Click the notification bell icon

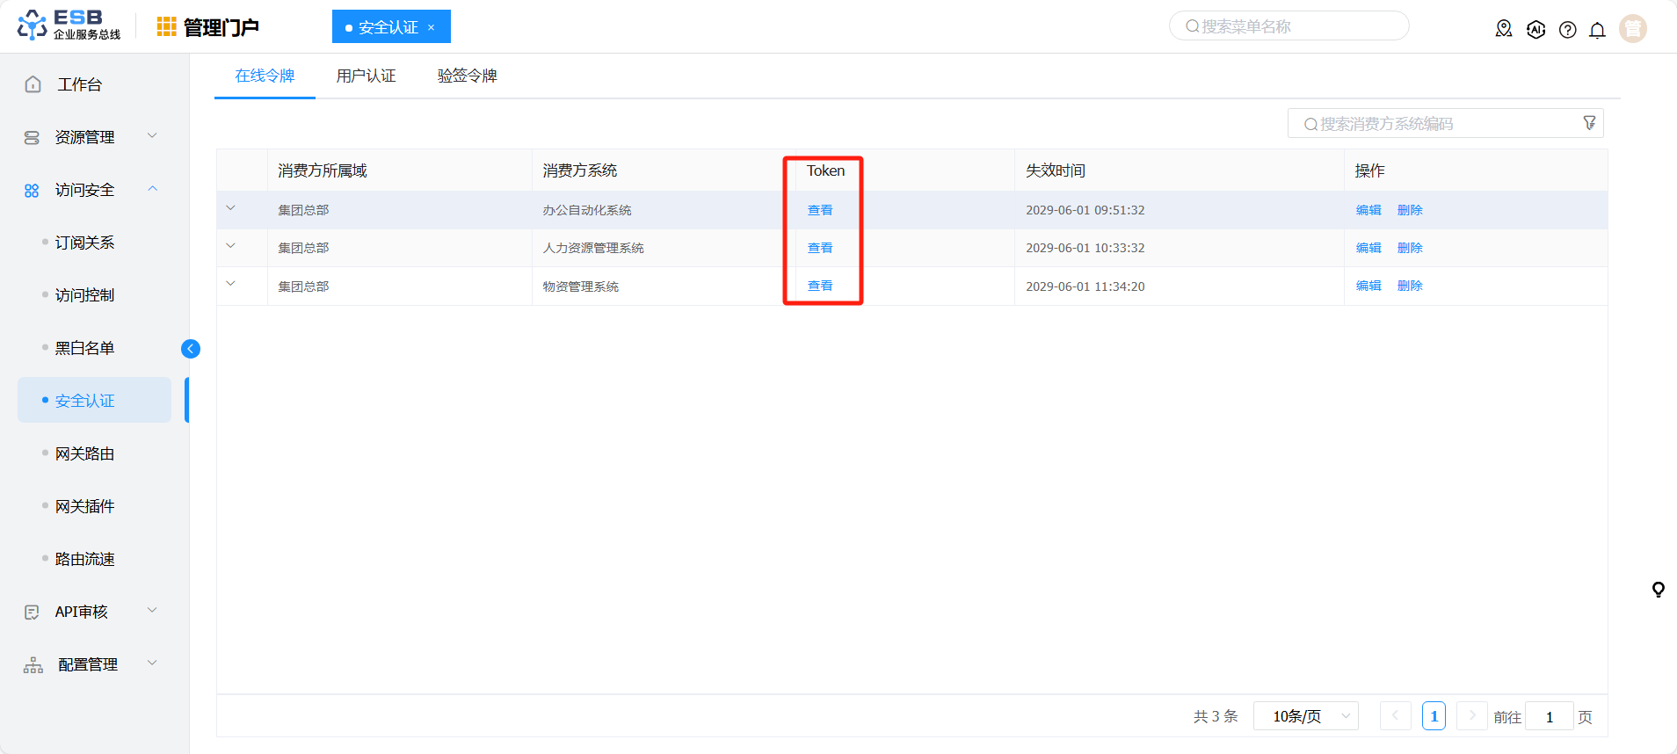click(x=1597, y=30)
